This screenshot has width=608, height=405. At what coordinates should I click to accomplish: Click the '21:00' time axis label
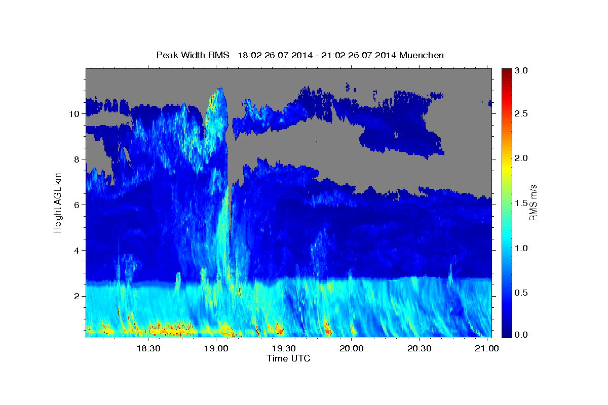487,349
